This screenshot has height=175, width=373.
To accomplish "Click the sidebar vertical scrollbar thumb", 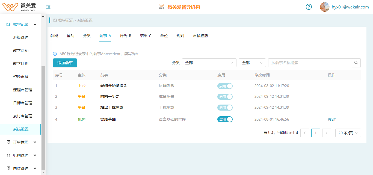I will click(43, 117).
